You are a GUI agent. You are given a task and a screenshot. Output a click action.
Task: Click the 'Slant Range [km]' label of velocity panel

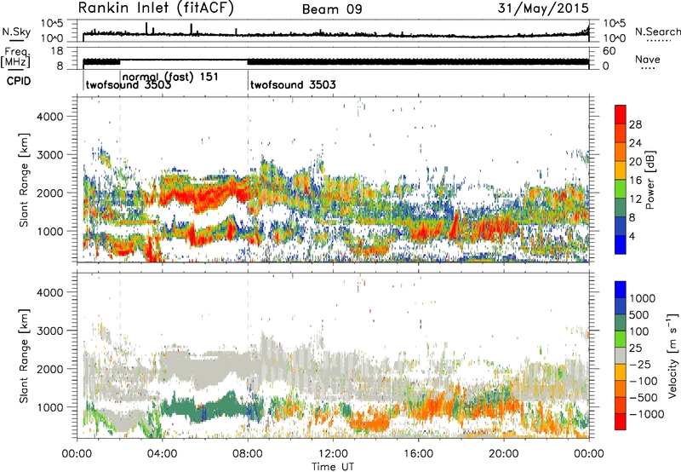point(25,356)
